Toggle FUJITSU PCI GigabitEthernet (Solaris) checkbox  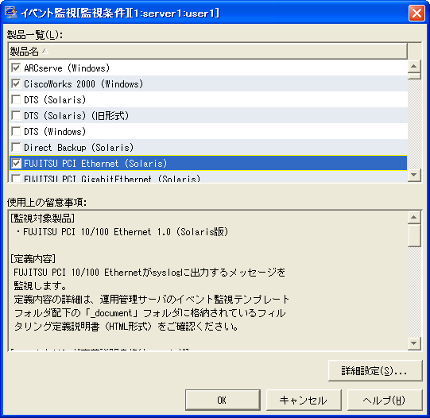coord(16,179)
